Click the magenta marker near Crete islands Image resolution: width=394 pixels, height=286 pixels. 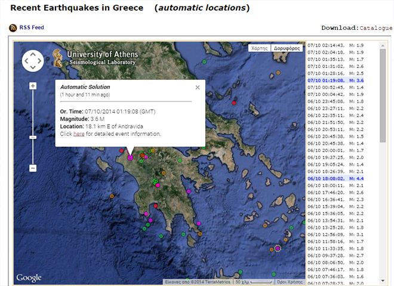[x=278, y=248]
